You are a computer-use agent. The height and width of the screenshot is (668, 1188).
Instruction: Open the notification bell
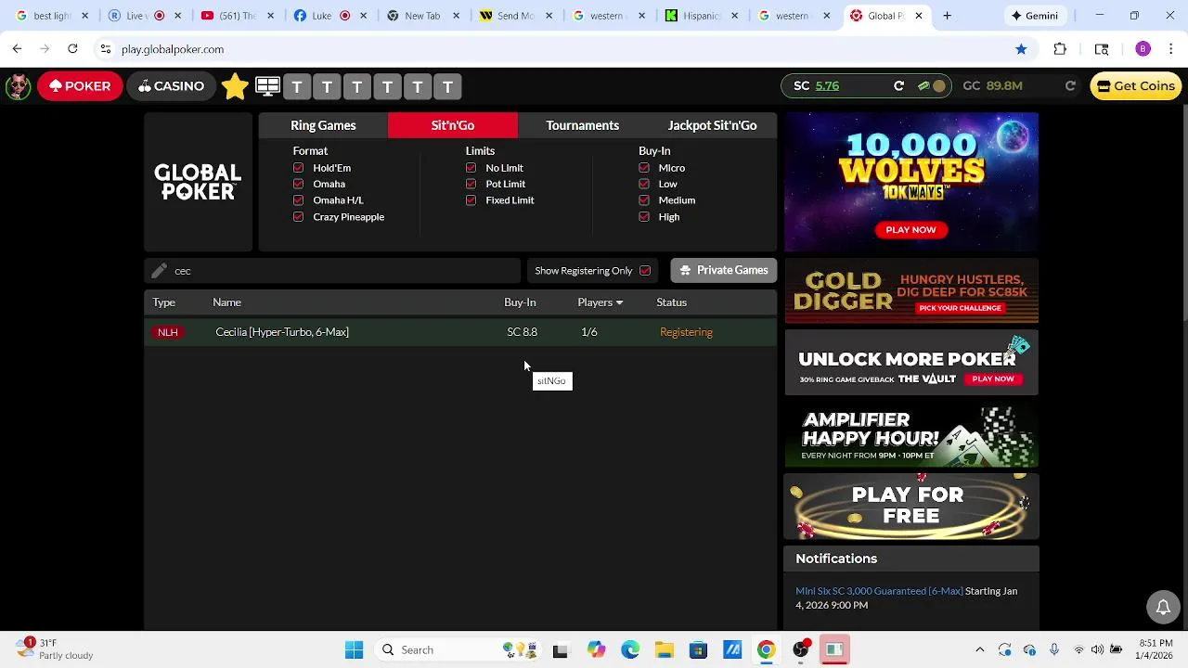1163,608
